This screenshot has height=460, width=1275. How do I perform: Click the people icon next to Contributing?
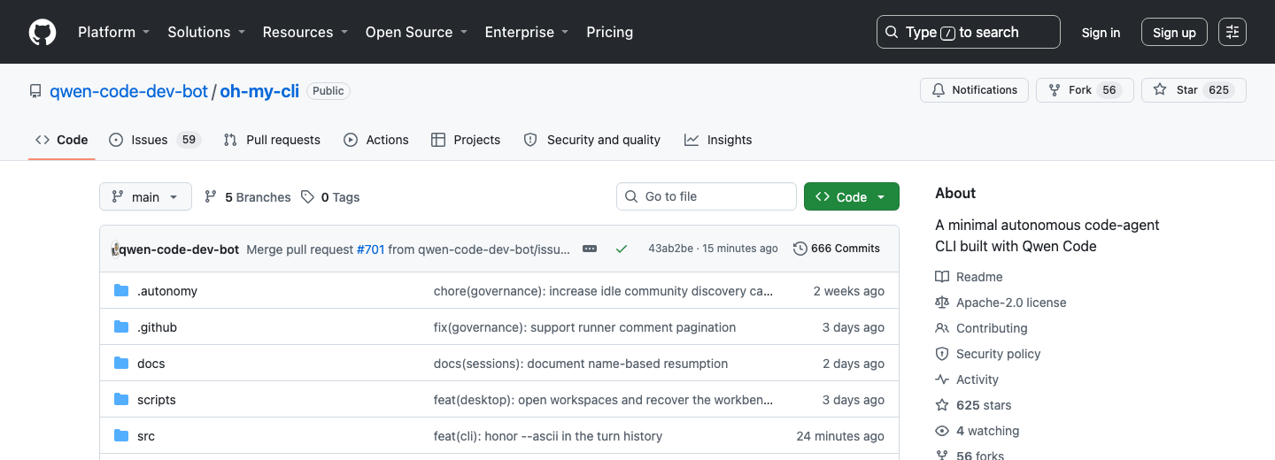point(942,328)
